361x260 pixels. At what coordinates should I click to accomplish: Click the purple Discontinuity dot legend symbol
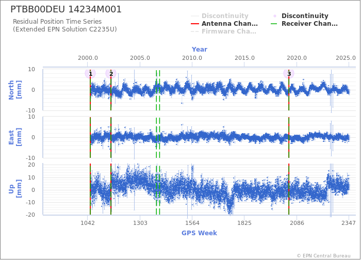(275, 16)
